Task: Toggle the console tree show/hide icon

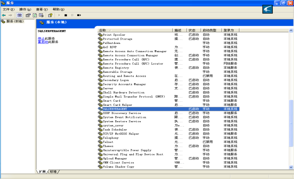Action: [19, 15]
